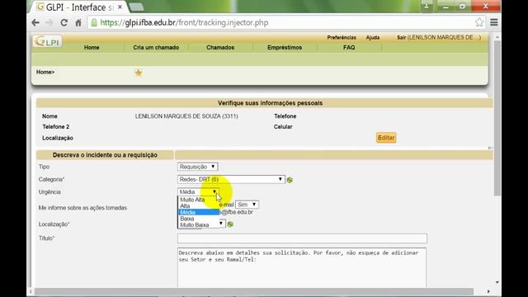This screenshot has height=297, width=528.
Task: Open a new browser tab
Action: [x=137, y=7]
